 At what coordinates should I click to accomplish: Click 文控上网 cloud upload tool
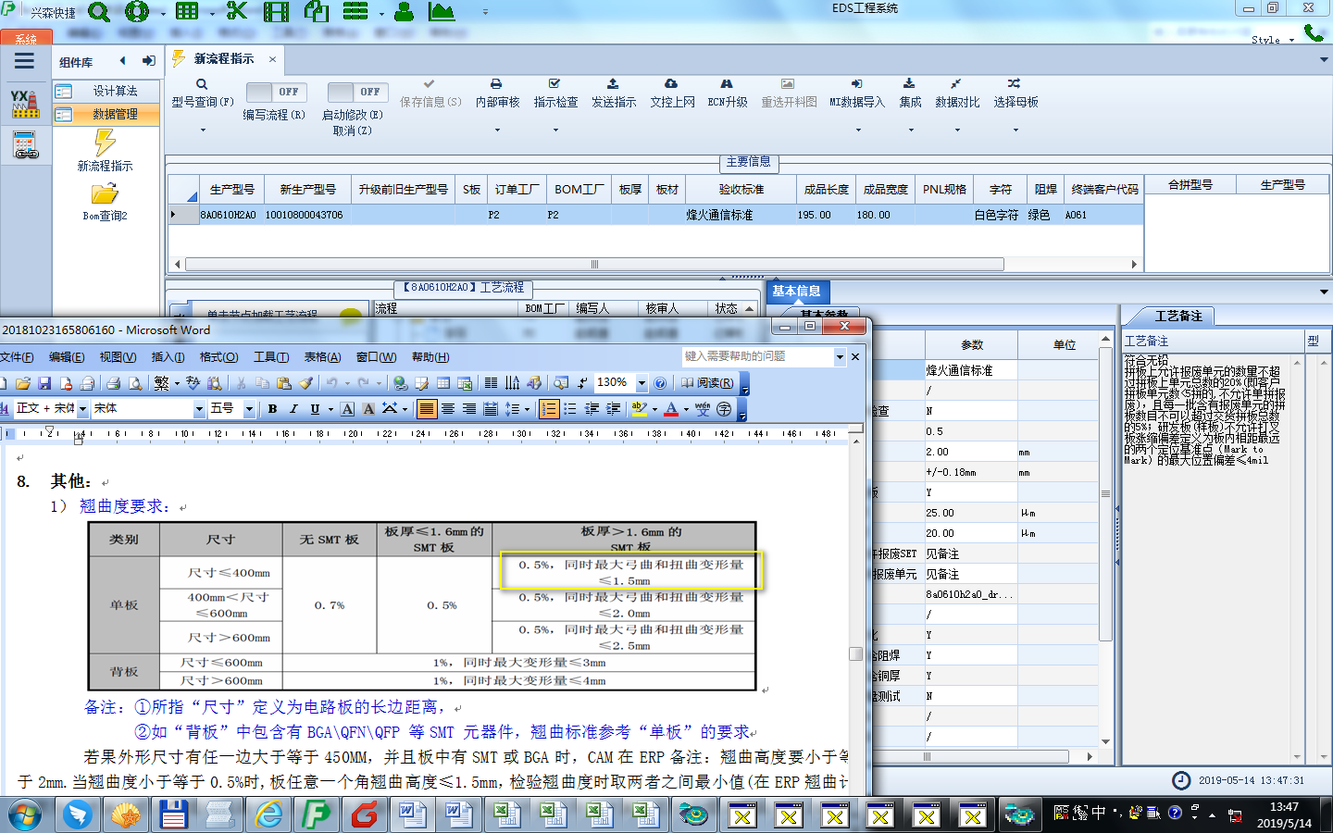pyautogui.click(x=672, y=93)
